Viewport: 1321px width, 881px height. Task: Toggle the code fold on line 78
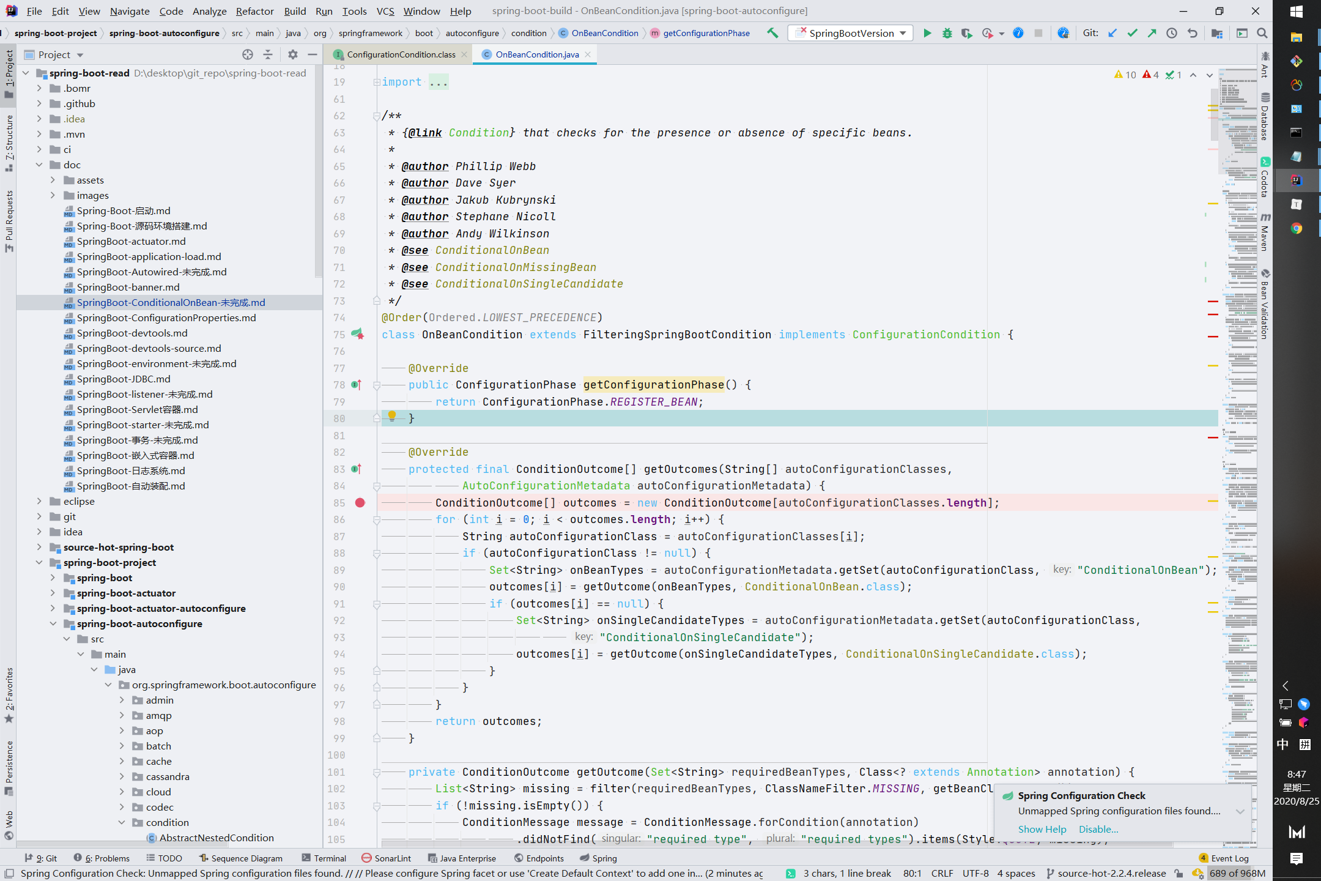(x=377, y=385)
